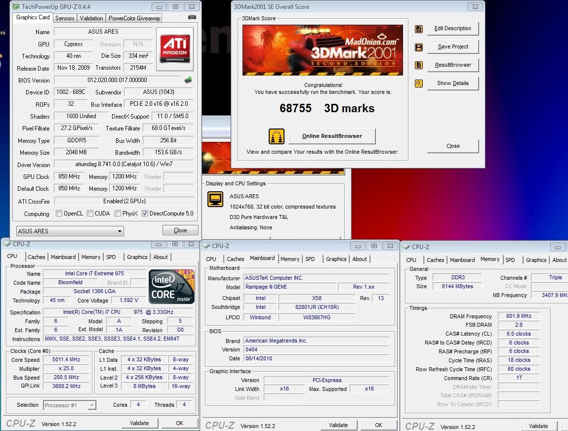
Task: Open the Graphics tab in the Memory CPU-Z window
Action: click(536, 260)
